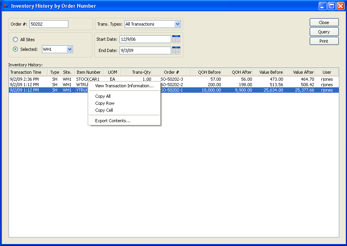Sort by Value Before column header
This screenshot has height=246, width=347.
pos(269,72)
